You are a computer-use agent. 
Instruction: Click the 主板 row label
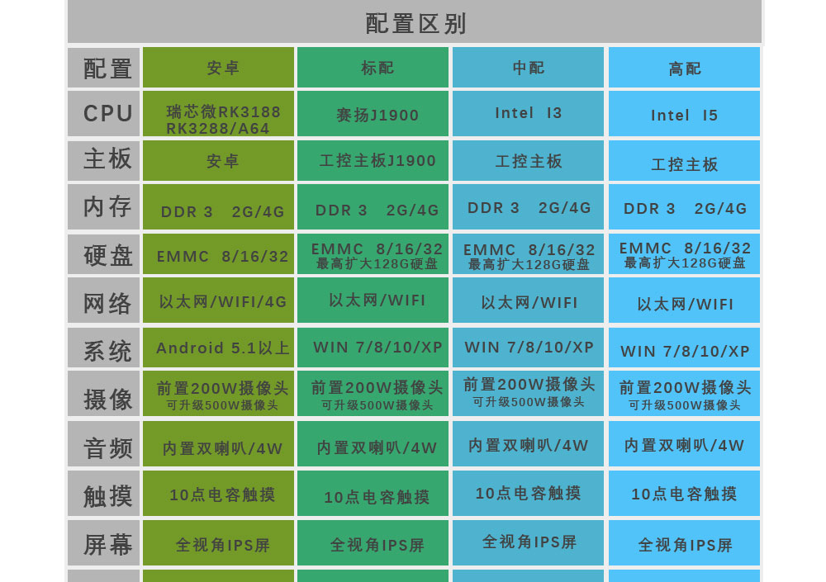point(104,161)
